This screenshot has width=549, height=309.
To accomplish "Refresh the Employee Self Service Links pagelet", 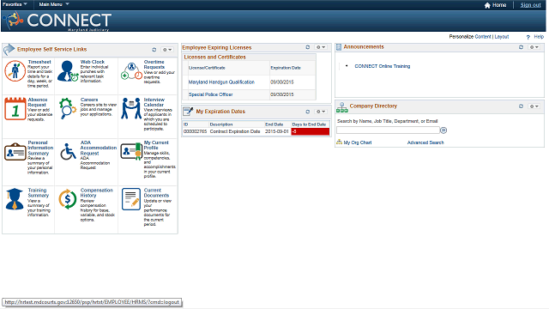I will point(154,50).
